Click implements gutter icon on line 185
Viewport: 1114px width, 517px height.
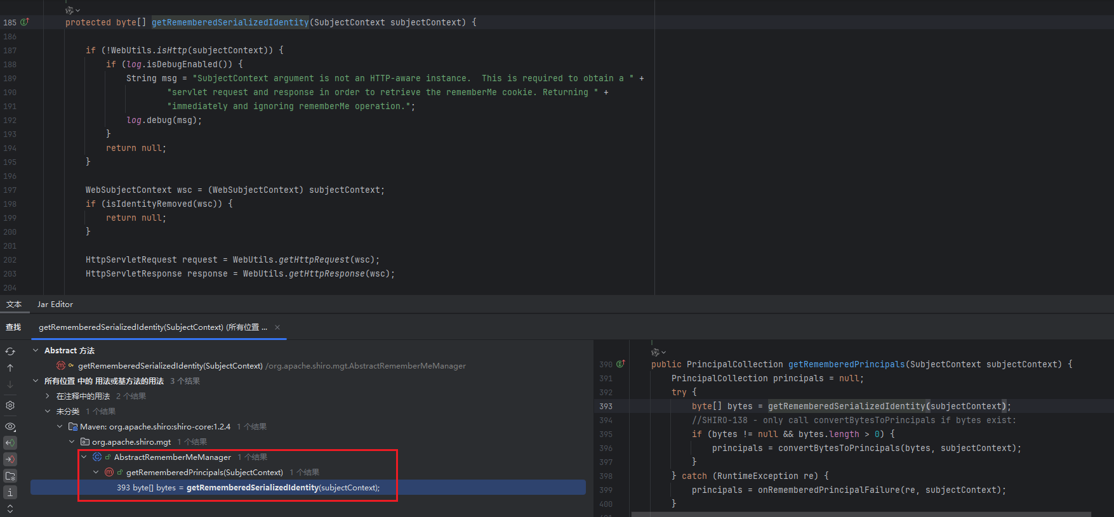(x=25, y=22)
